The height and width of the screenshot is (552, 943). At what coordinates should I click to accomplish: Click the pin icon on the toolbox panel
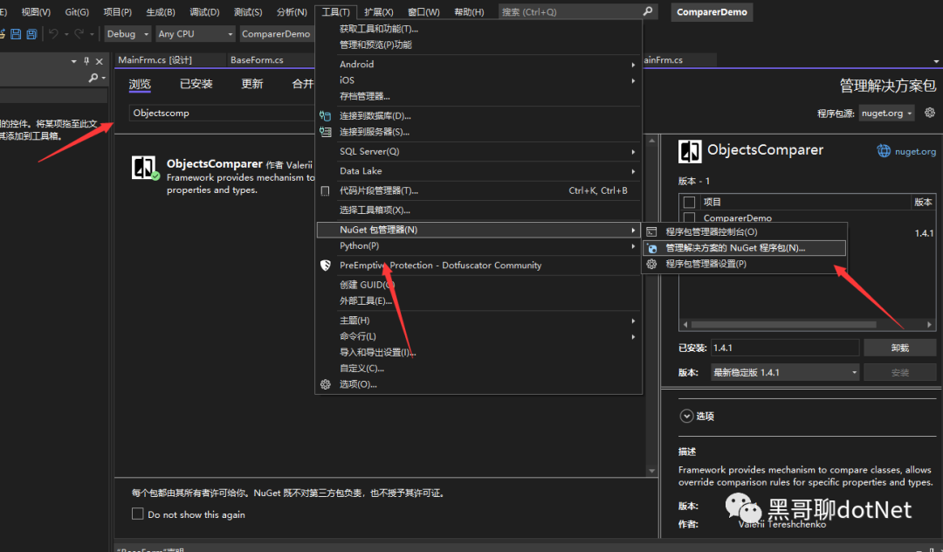coord(86,61)
